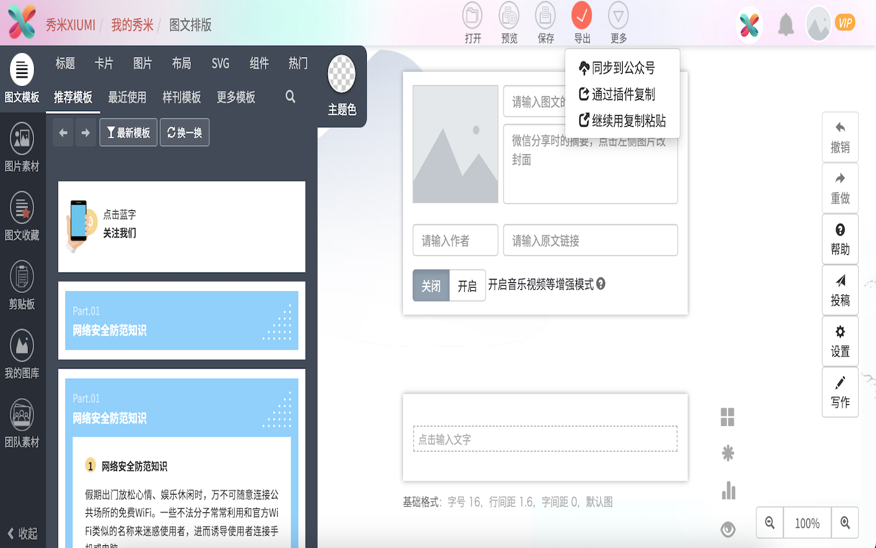Switch to the SVG template tab
Viewport: 876px width, 548px height.
(220, 63)
